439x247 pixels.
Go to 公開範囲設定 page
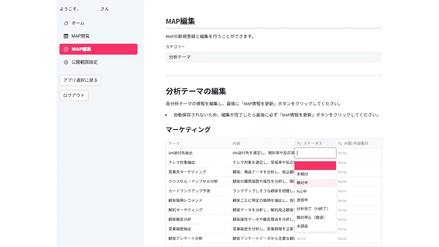(x=84, y=62)
